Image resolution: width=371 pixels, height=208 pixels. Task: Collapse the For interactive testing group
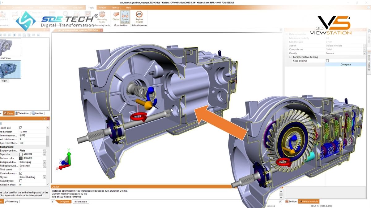coord(290,57)
